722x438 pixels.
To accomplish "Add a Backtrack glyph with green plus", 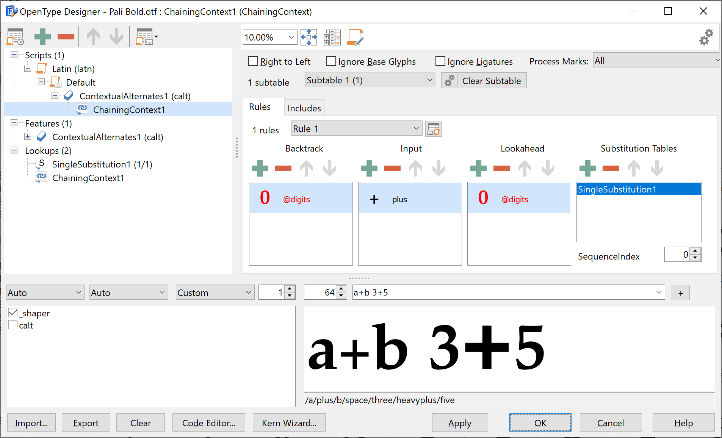I will [x=260, y=168].
